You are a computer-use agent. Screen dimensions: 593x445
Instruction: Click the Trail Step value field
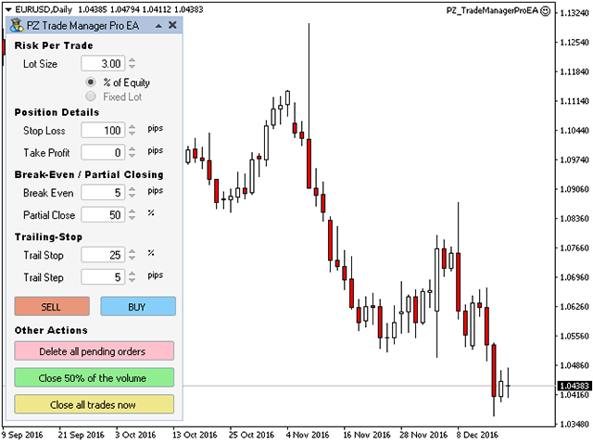pos(103,277)
